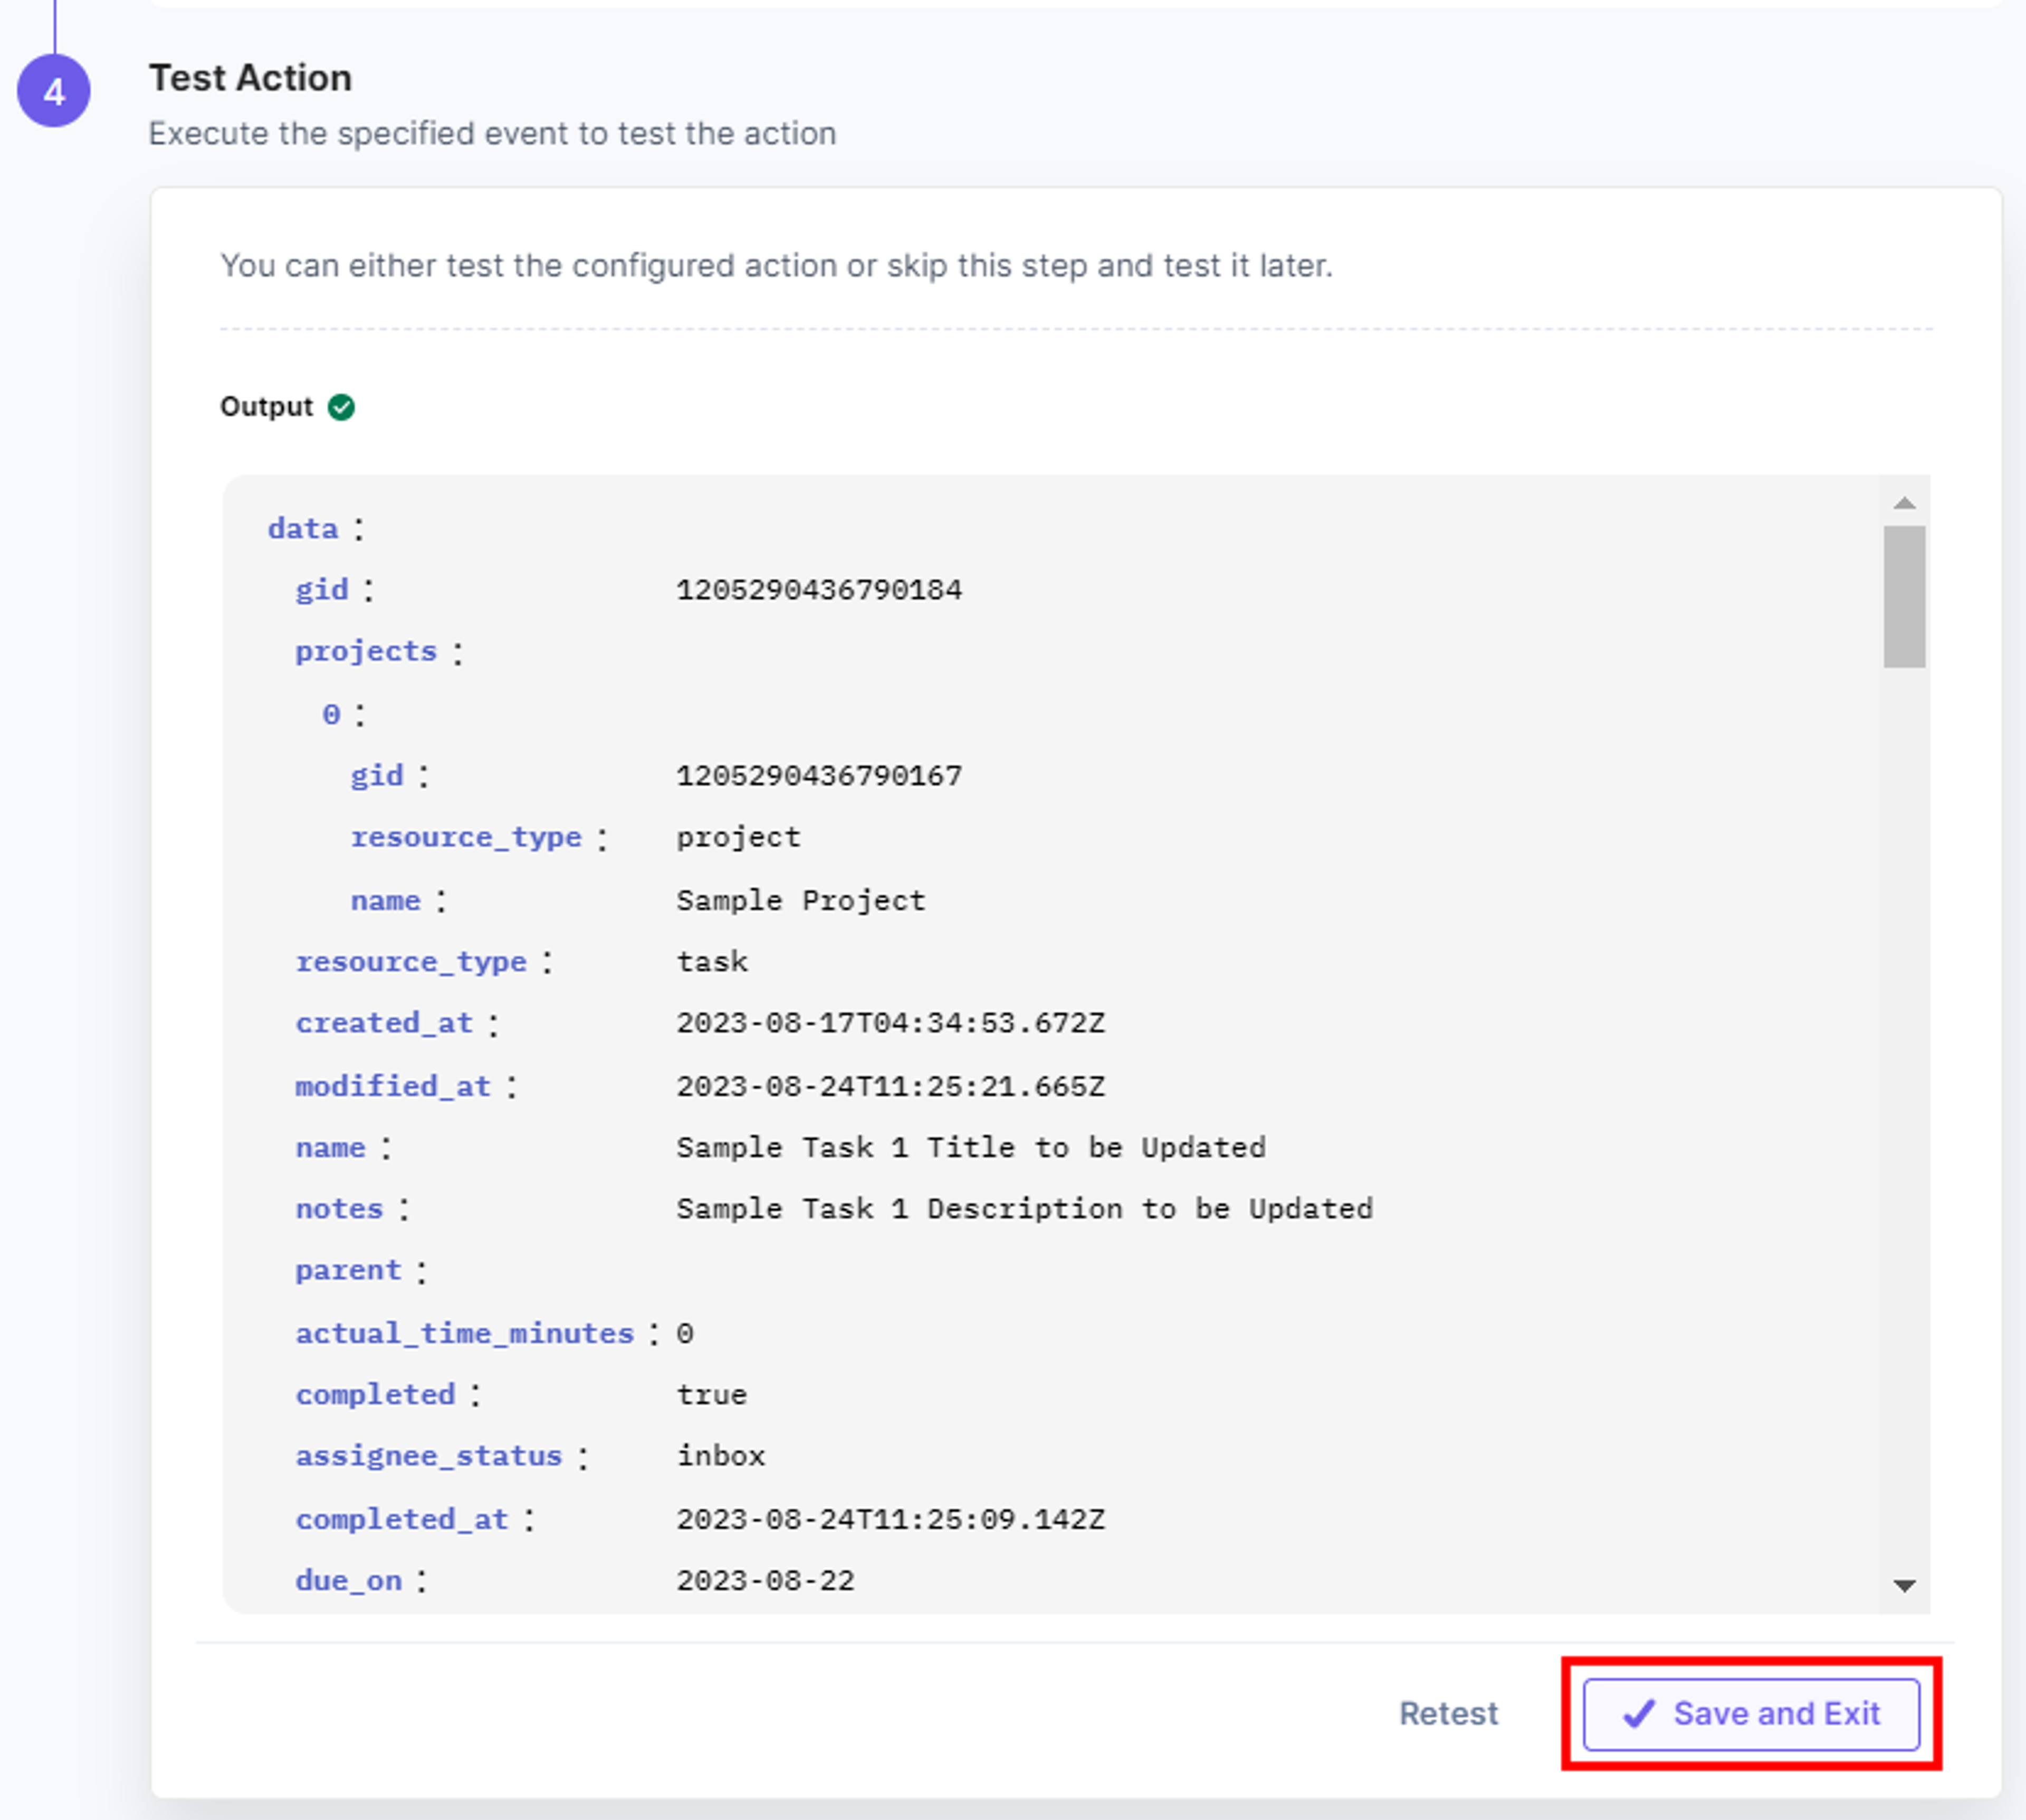Click the 'data' root key
The width and height of the screenshot is (2026, 1820).
pos(303,528)
